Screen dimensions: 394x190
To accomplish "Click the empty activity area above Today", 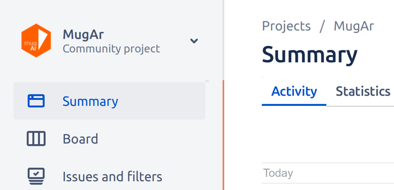I will [x=328, y=134].
